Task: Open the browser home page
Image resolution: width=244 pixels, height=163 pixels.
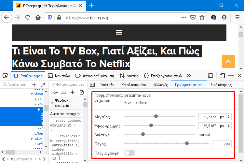Action: pos(38,17)
